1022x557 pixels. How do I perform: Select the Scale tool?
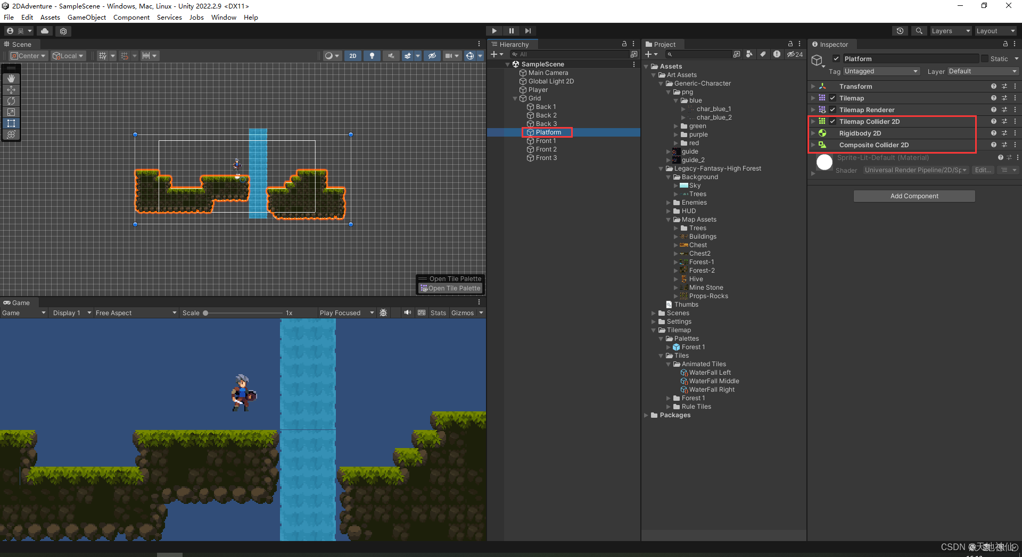pyautogui.click(x=11, y=112)
